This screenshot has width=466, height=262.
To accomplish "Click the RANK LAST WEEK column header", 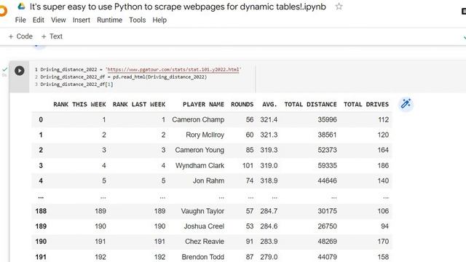I will 139,104.
